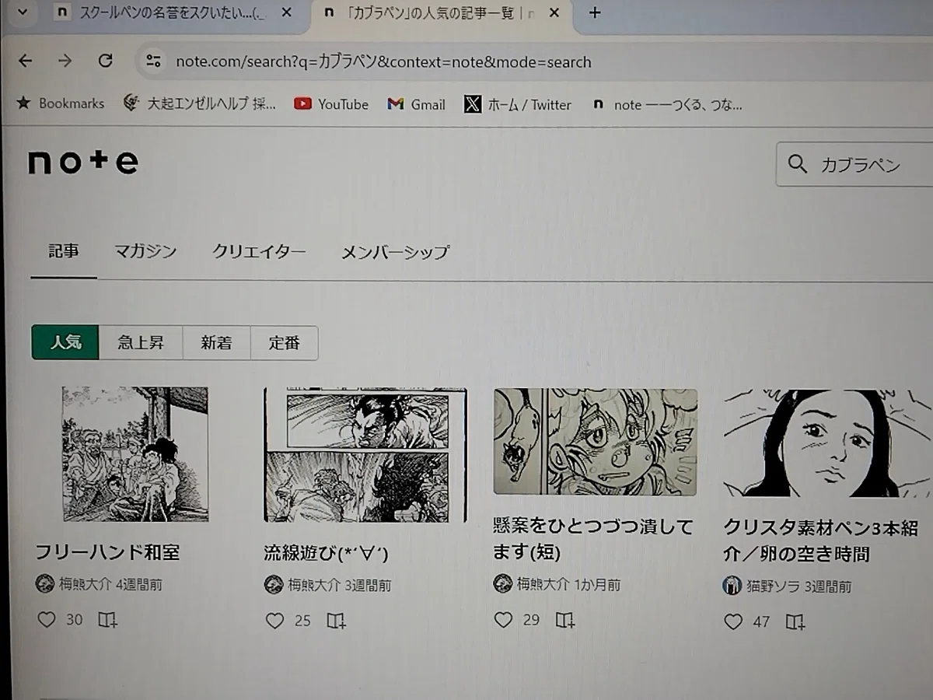Open 梅熊大介 profile under 懸案をひとつづつ

tap(543, 583)
